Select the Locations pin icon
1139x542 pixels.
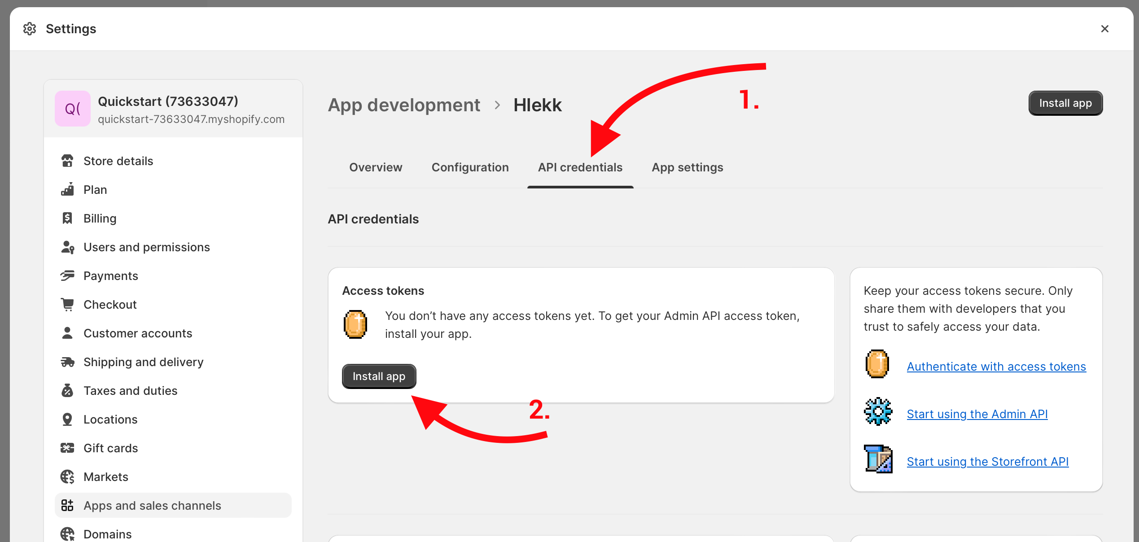coord(67,420)
